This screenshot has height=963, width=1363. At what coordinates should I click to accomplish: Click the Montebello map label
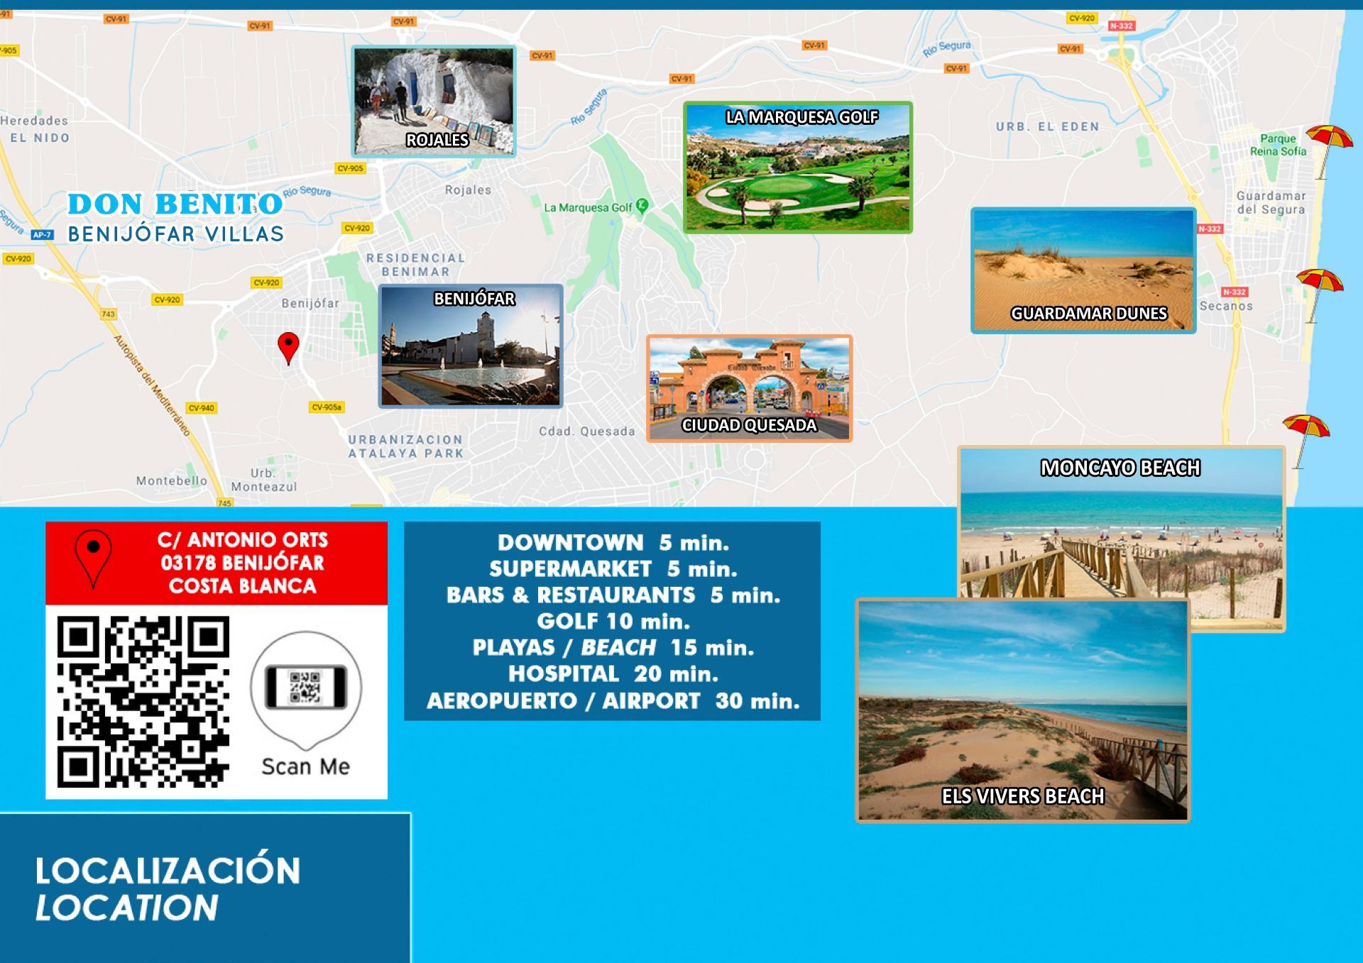pyautogui.click(x=172, y=480)
